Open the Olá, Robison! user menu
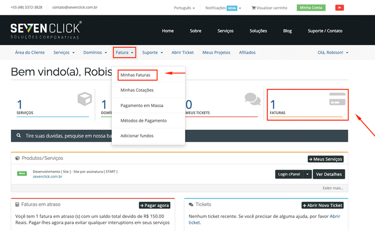The height and width of the screenshot is (231, 375). click(332, 53)
